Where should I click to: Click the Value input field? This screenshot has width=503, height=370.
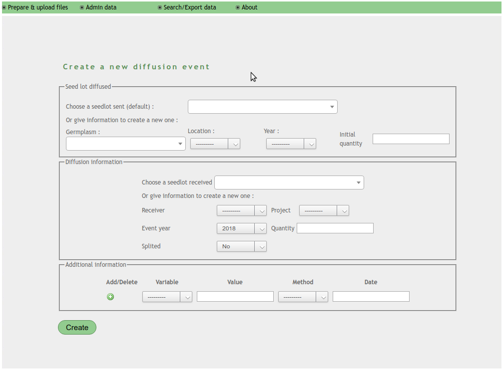point(235,296)
